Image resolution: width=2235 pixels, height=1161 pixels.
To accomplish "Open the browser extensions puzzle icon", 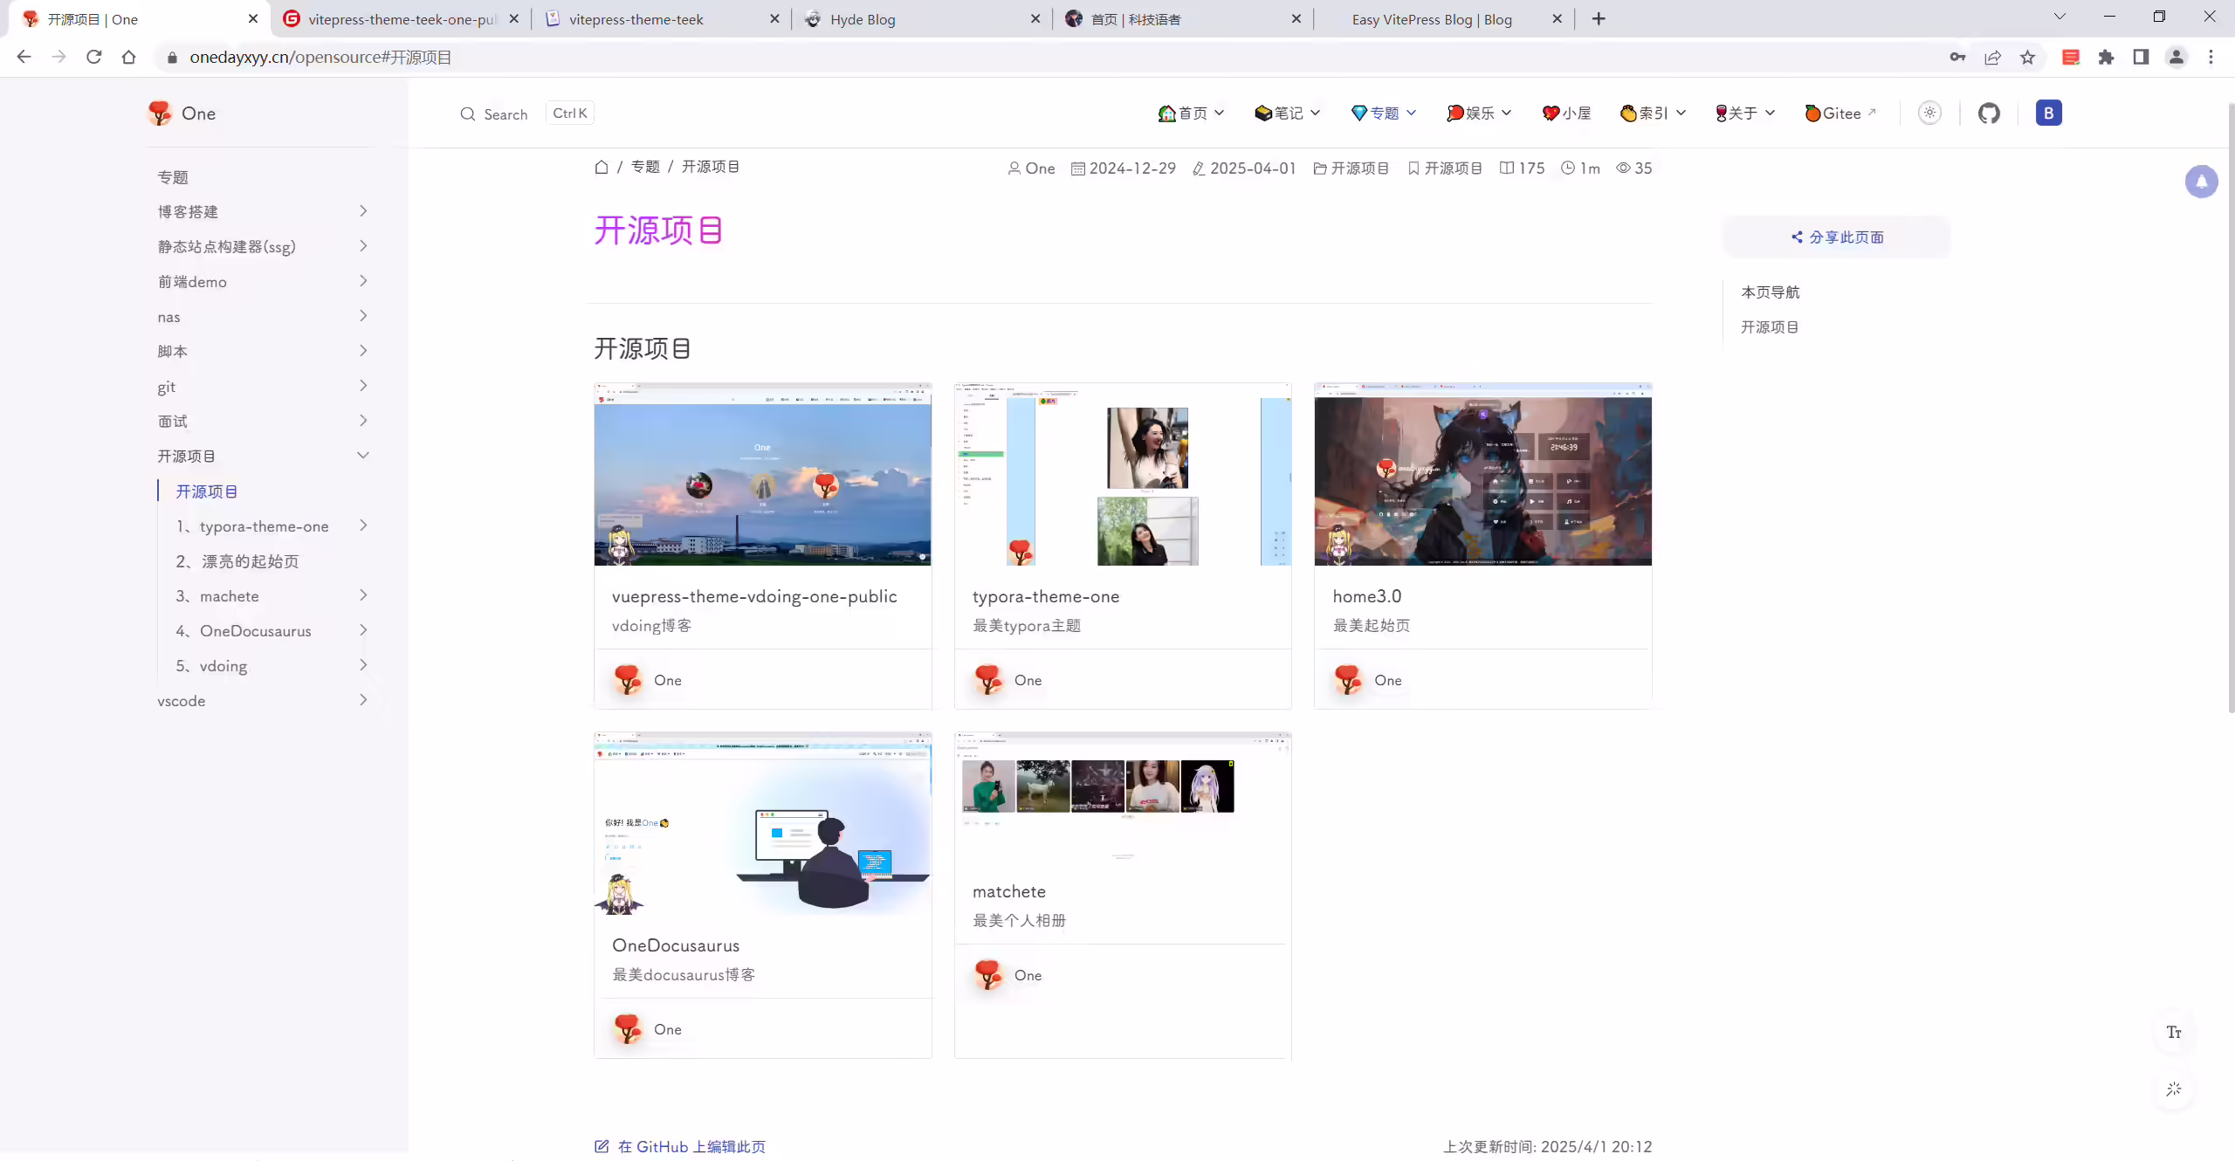I will (2107, 58).
